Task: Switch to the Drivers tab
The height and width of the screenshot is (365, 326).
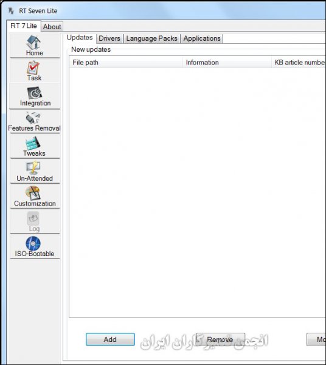Action: click(x=109, y=38)
